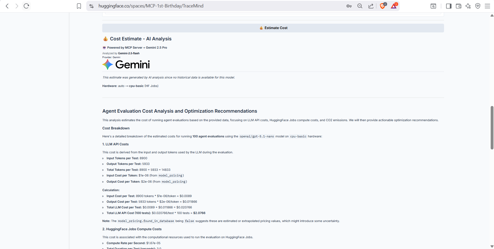
Task: Click the 'Calculation:' label
Action: pyautogui.click(x=111, y=190)
